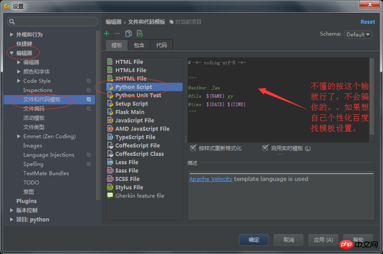The height and width of the screenshot is (254, 383).
Task: Click the 取消 button
Action: pos(289,240)
